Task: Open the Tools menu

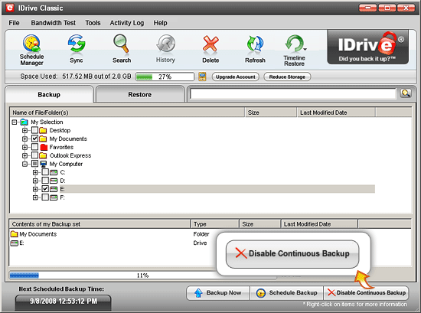Action: (93, 23)
